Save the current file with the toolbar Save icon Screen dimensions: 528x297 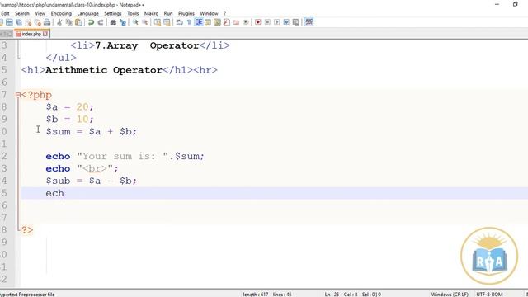[9, 22]
